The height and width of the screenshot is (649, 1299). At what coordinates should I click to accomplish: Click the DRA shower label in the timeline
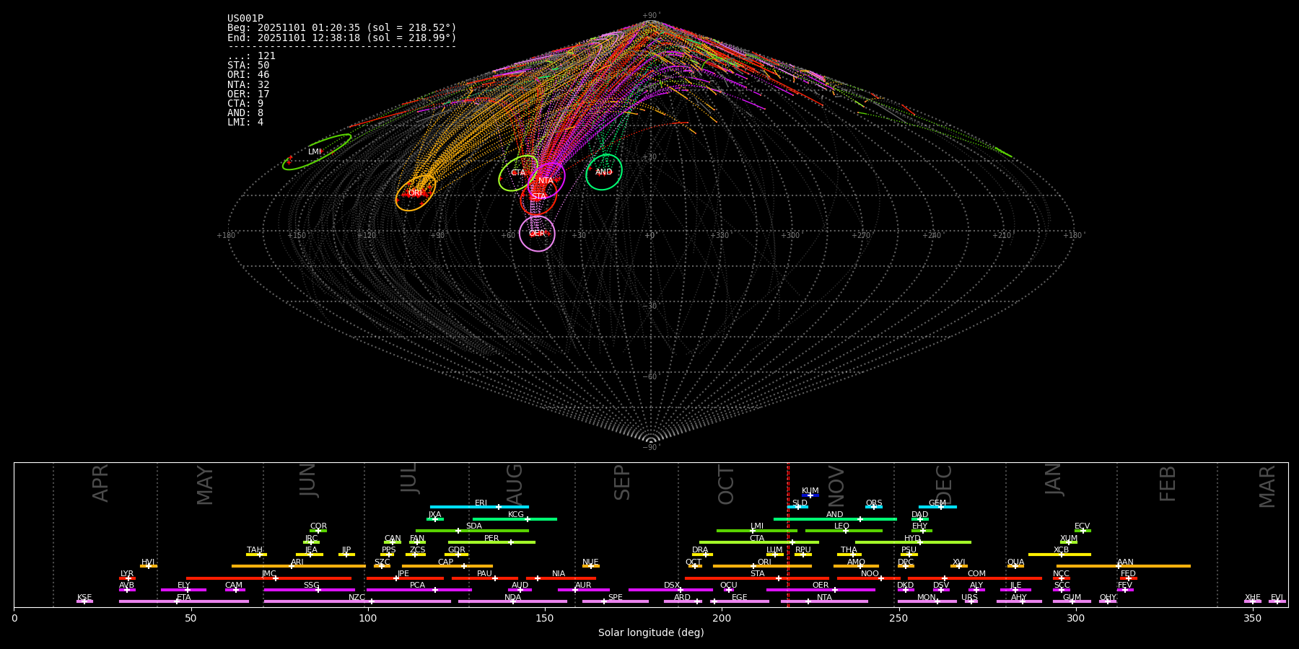[700, 550]
